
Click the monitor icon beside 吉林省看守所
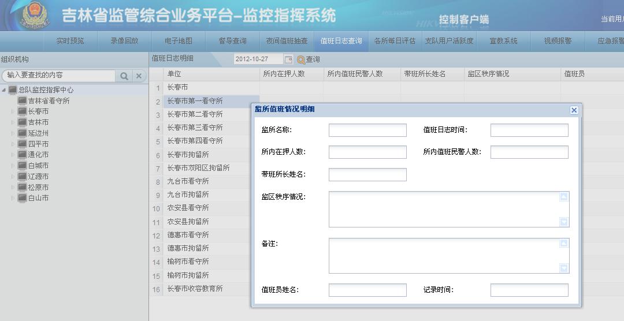(23, 100)
